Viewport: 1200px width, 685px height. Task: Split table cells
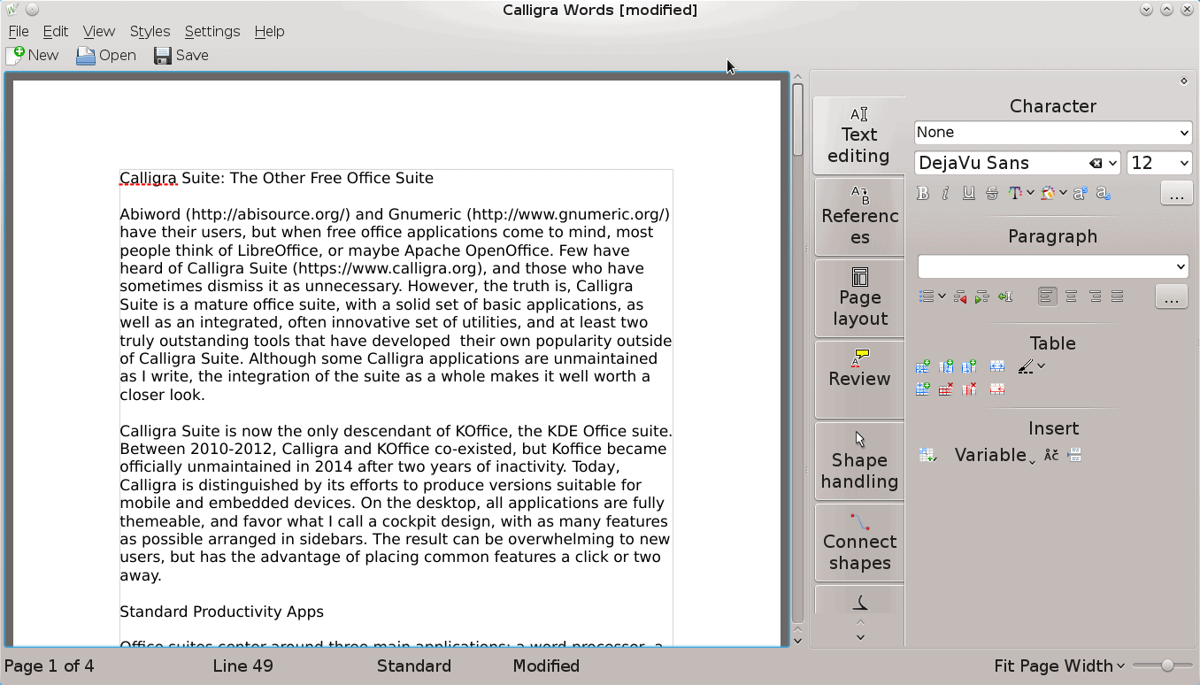point(997,389)
